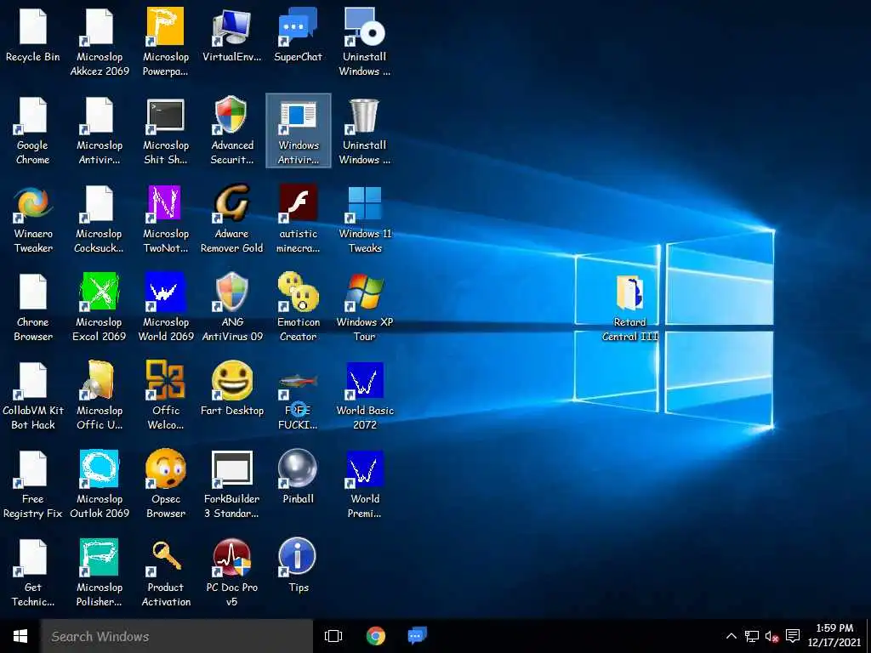Click the Offic Welcome shortcut icon
The height and width of the screenshot is (653, 871).
(x=165, y=380)
